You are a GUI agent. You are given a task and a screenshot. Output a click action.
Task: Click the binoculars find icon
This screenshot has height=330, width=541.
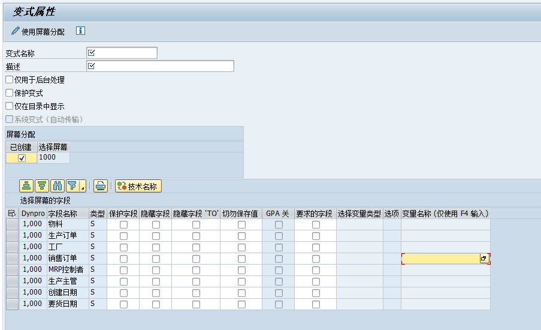[x=58, y=186]
